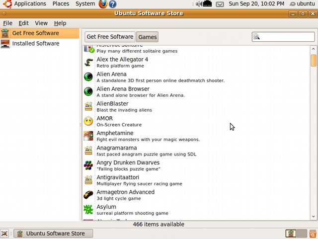
Task: Click the Alien Arena Browser icon
Action: tap(88, 92)
